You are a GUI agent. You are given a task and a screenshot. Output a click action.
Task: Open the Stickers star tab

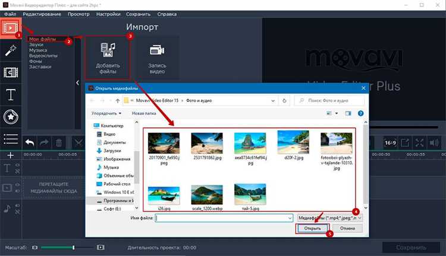(11, 117)
